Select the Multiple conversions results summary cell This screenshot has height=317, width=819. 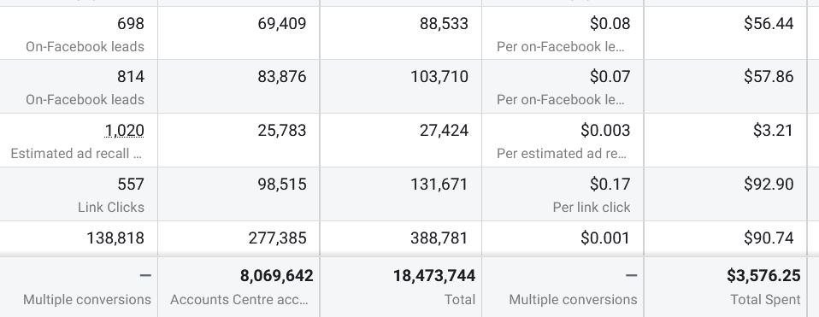tap(79, 287)
